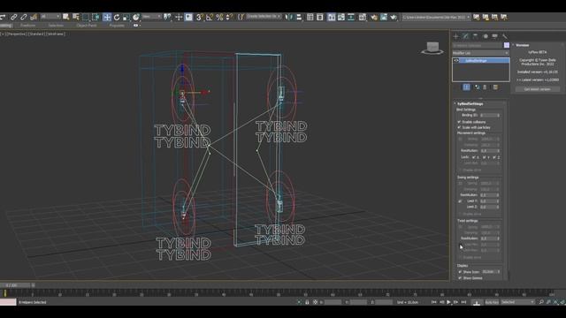Viewport: 566px width, 318px height.
Task: Click the Unlink Selection tool
Action: (x=24, y=17)
